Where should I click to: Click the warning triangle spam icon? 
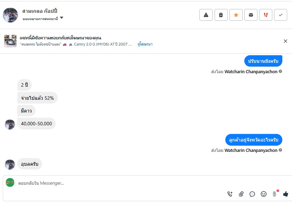click(206, 15)
